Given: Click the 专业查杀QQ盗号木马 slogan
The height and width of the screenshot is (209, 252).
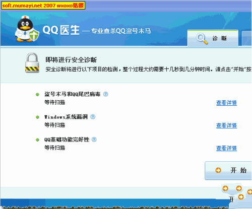Looking at the screenshot, I should point(121,31).
